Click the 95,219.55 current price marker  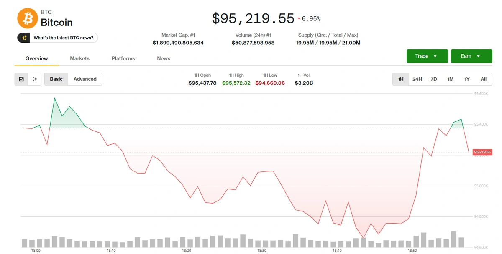(x=482, y=152)
